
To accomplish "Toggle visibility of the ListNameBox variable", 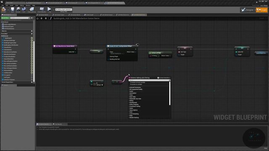I will pyautogui.click(x=32, y=73).
